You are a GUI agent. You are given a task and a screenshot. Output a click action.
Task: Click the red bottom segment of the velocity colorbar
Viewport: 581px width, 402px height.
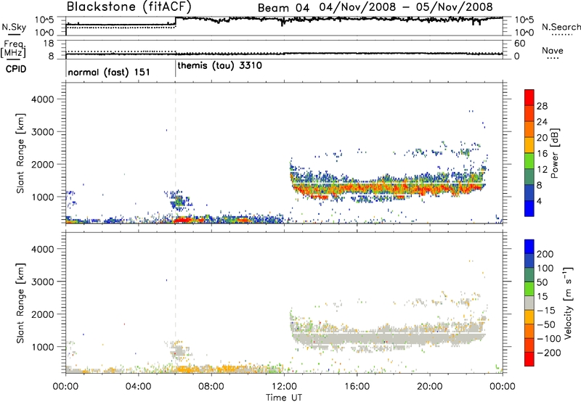529,359
